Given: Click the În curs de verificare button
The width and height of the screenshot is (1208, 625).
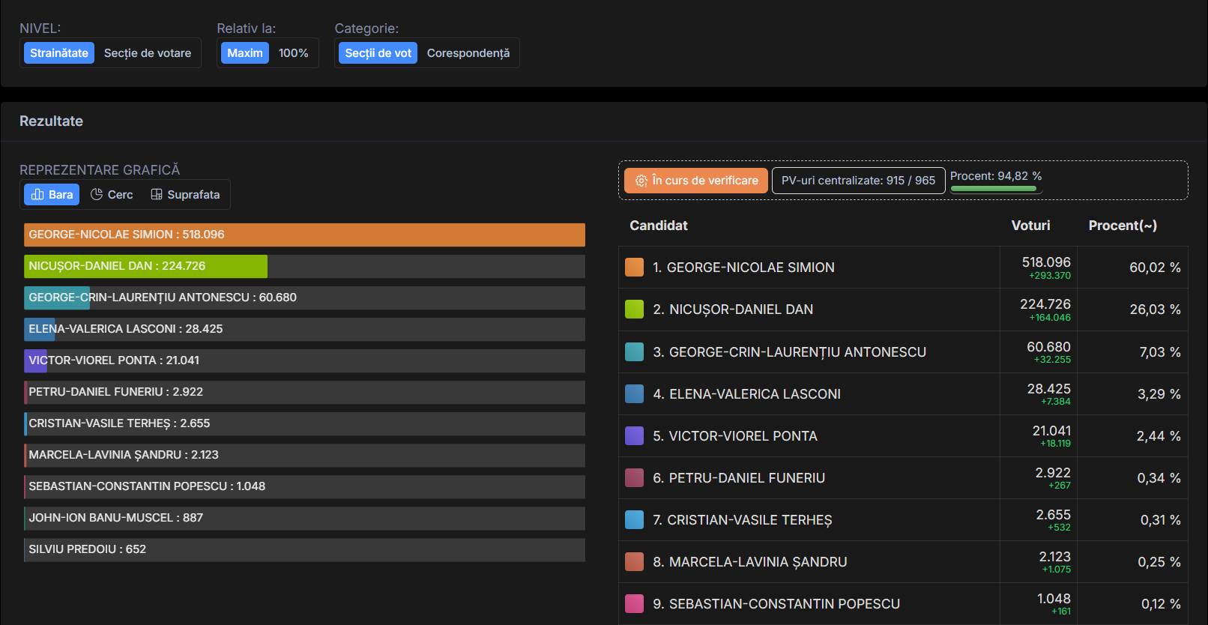Looking at the screenshot, I should click(x=696, y=181).
